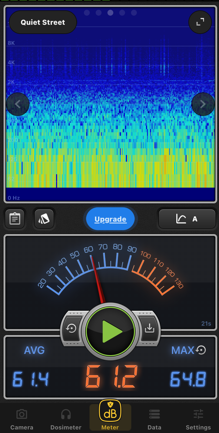The height and width of the screenshot is (433, 219).
Task: Tap the last page indicator dot
Action: tap(134, 13)
